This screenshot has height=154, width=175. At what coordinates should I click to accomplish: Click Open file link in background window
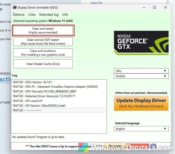pos(96,3)
